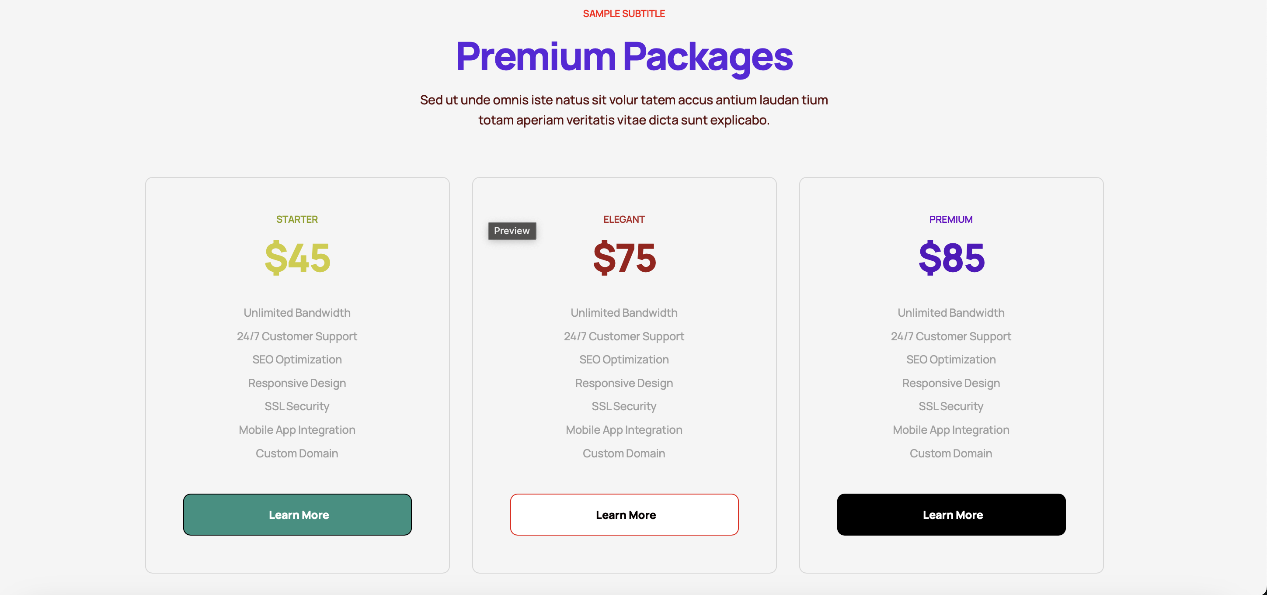The image size is (1267, 595).
Task: Select the PREMIUM plan label
Action: [951, 219]
